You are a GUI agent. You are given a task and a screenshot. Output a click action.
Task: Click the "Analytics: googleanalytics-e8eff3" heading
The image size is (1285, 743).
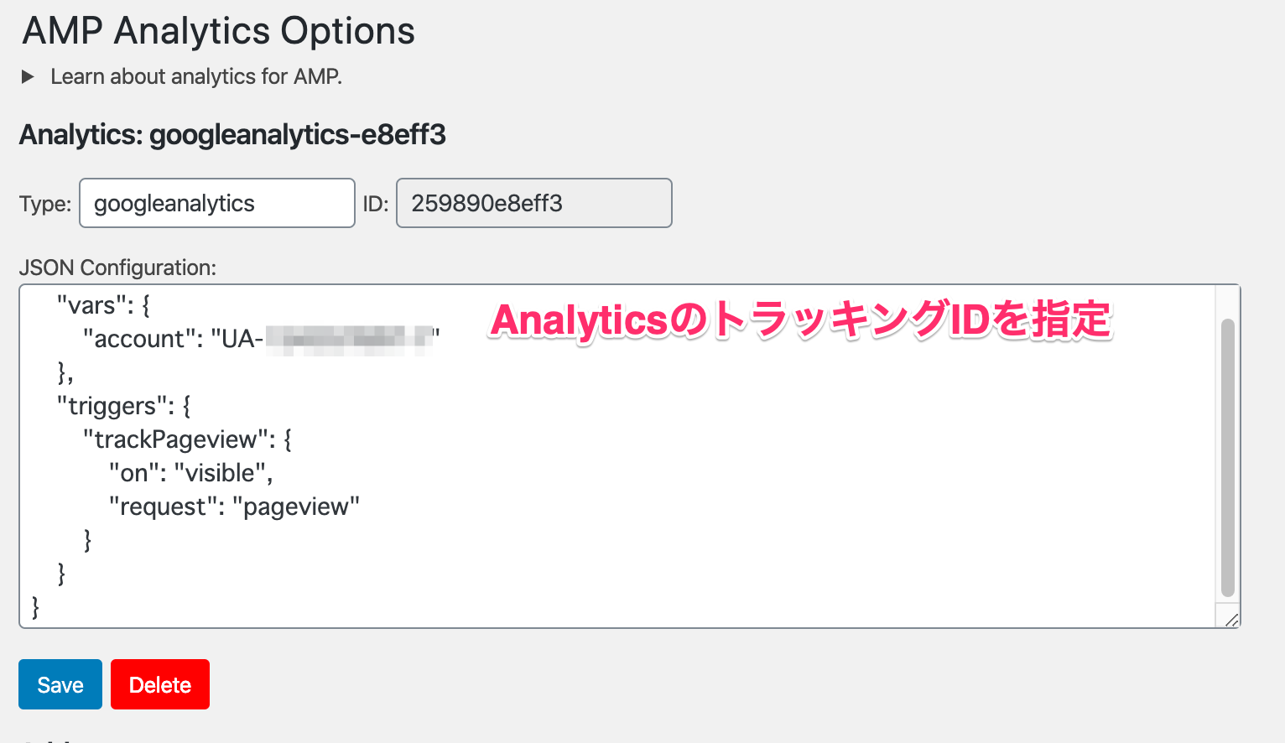tap(232, 134)
